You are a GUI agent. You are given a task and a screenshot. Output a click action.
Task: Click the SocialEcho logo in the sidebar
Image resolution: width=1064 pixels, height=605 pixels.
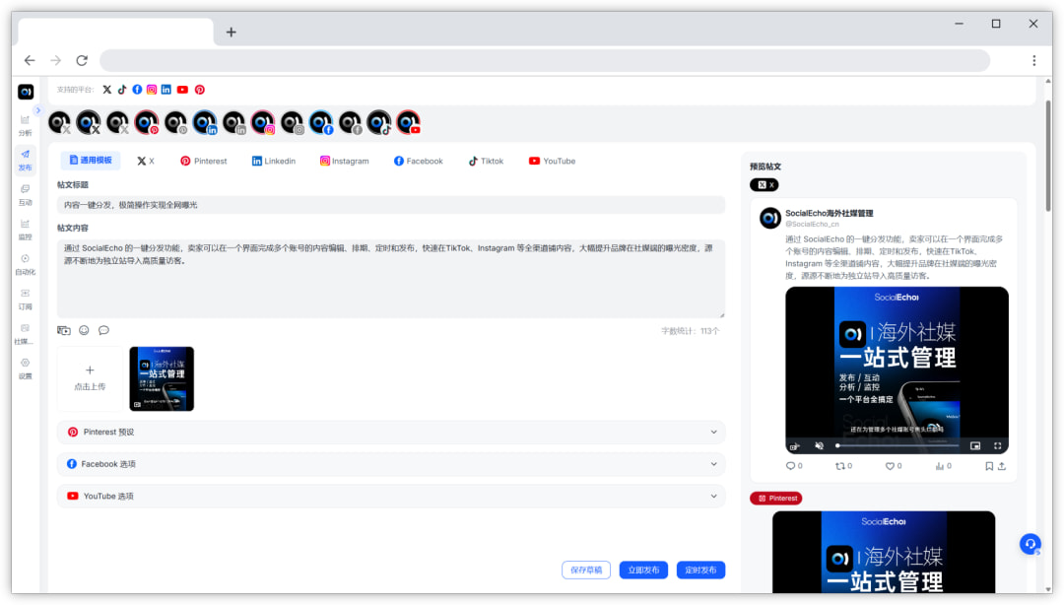26,92
